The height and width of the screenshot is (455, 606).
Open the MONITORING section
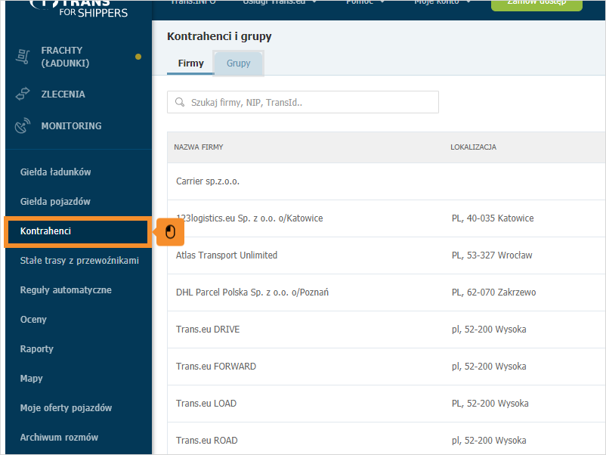[79, 125]
